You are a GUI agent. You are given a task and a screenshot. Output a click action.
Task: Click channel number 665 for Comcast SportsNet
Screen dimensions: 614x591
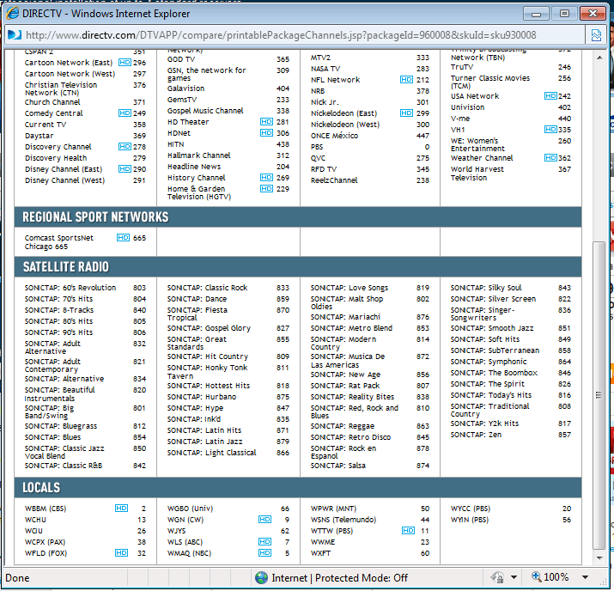point(139,238)
